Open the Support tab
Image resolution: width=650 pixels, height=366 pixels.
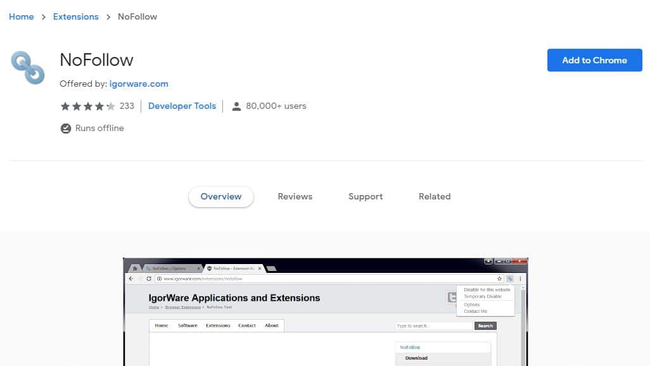pos(366,196)
